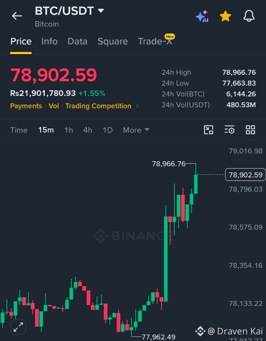Image resolution: width=266 pixels, height=341 pixels.
Task: Open the More timeframes dropdown
Action: [136, 130]
